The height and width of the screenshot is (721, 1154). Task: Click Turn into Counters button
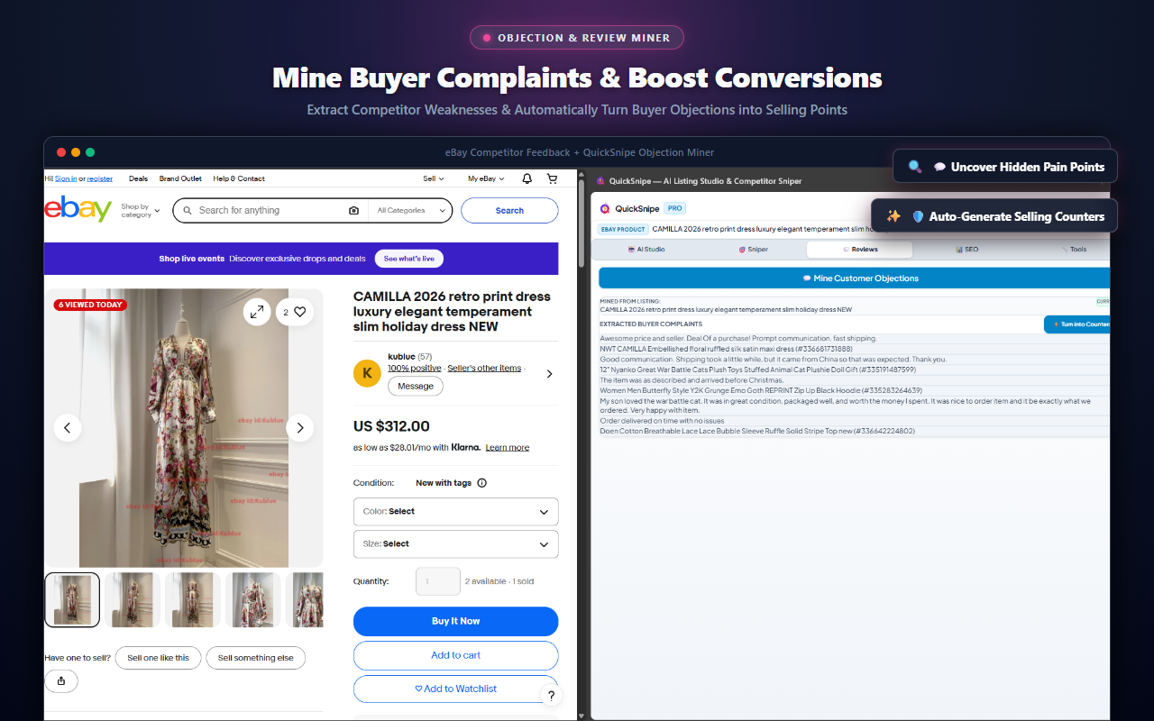(x=1077, y=324)
